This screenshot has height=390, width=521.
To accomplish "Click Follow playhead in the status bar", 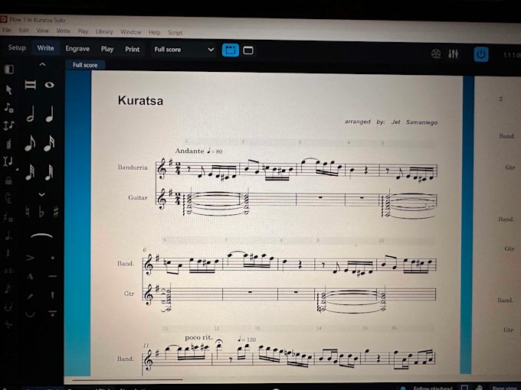I will [433, 388].
